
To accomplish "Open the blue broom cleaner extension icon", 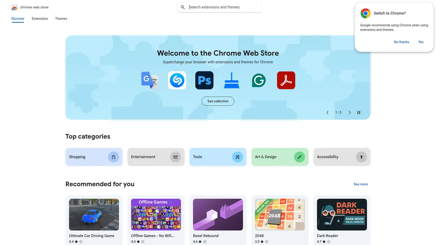I will (232, 80).
